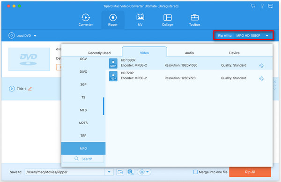
Task: Open the Toolbox briefcase icon
Action: 195,18
